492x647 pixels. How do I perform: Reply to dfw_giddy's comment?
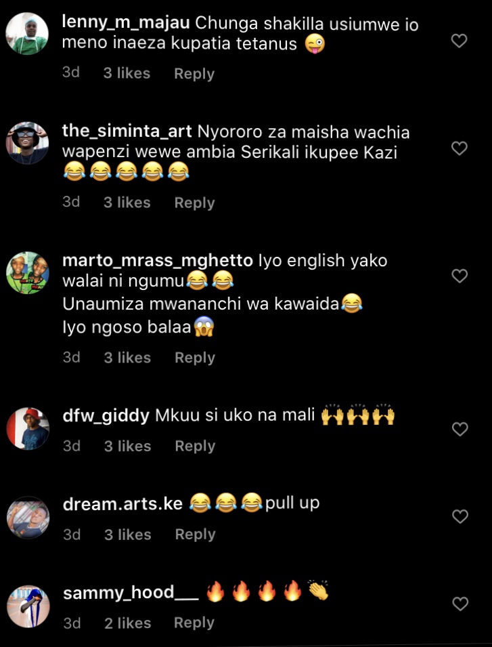coord(195,446)
